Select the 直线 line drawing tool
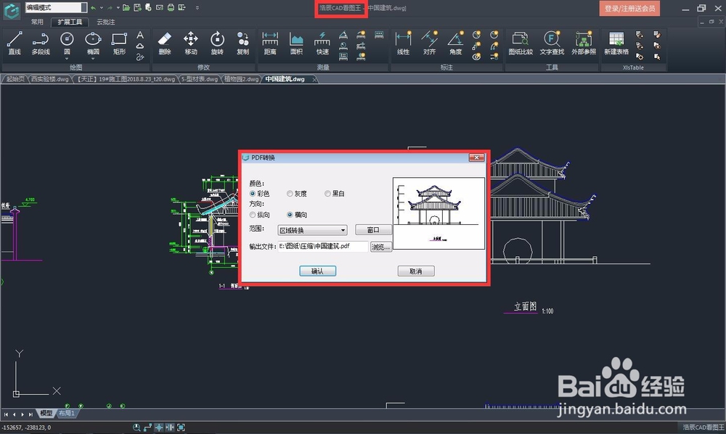Screen dimensions: 726x434 [15, 44]
